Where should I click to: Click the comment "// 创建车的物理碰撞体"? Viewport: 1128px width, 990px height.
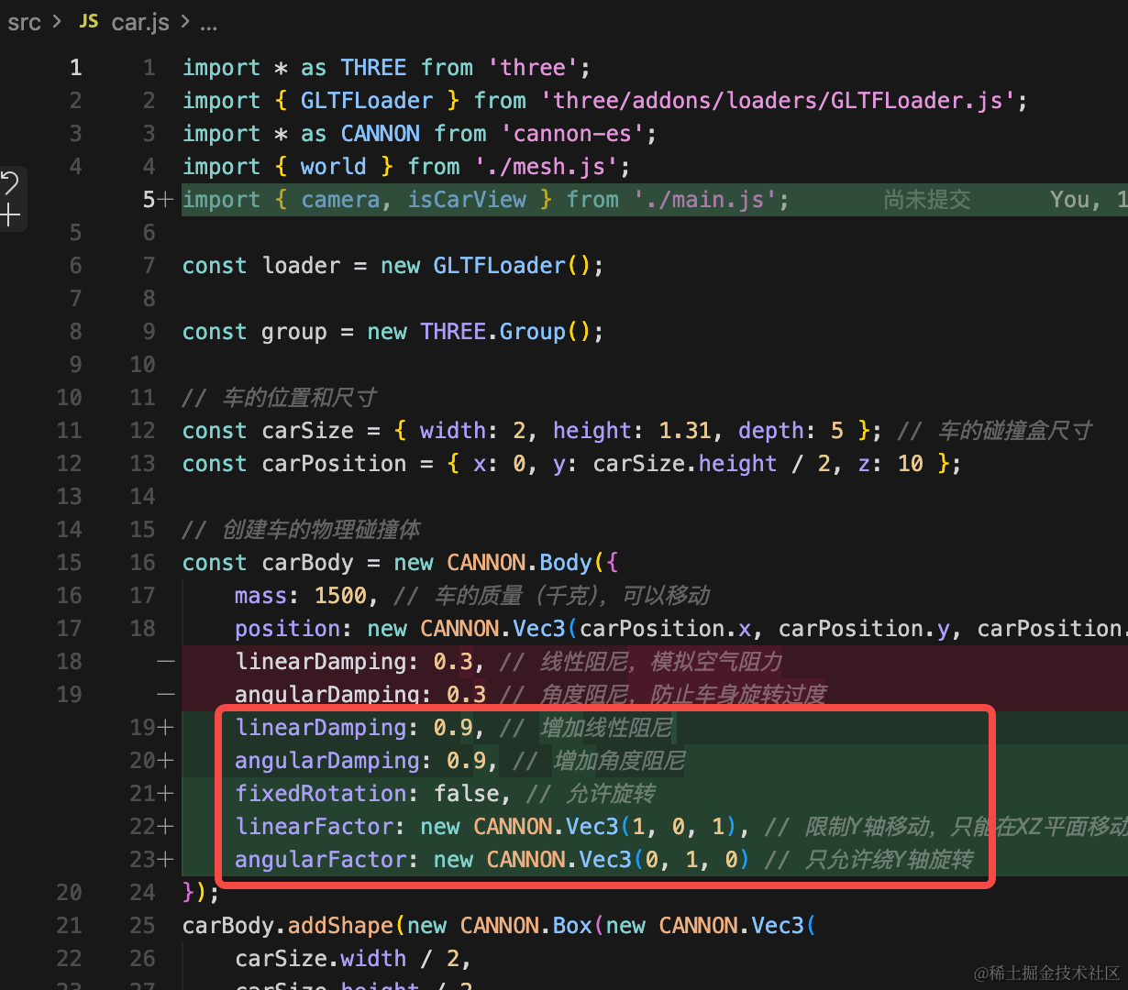click(x=302, y=530)
